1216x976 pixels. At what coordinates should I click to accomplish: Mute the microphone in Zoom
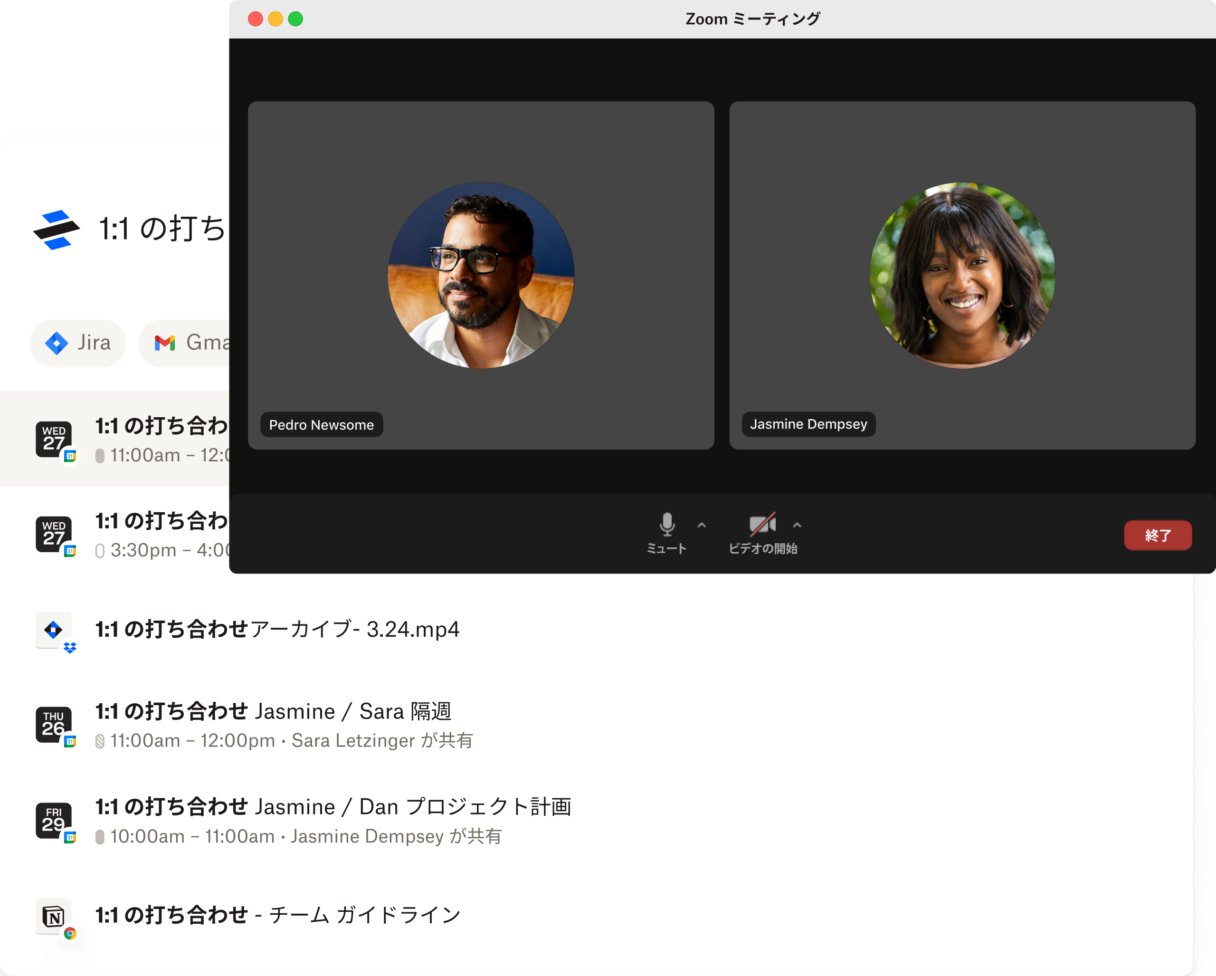tap(666, 533)
